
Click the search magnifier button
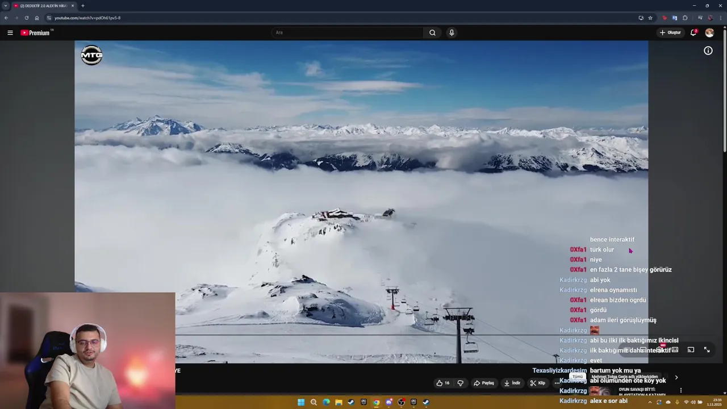(432, 32)
